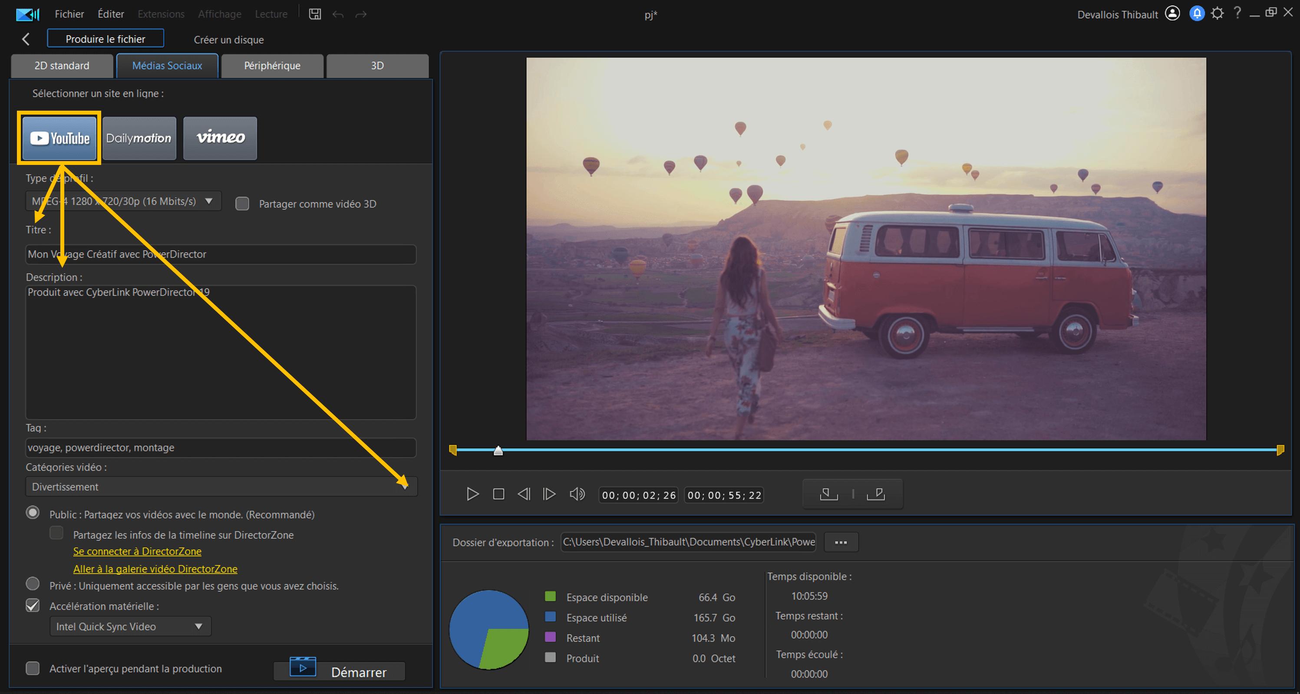Click the PowerDirector logo icon

point(27,14)
